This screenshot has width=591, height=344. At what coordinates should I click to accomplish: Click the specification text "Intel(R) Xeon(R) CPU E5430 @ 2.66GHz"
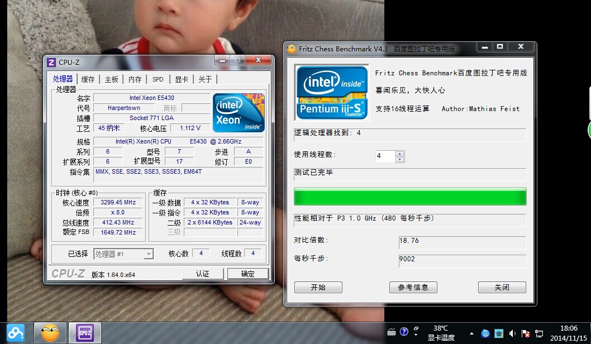(x=178, y=141)
